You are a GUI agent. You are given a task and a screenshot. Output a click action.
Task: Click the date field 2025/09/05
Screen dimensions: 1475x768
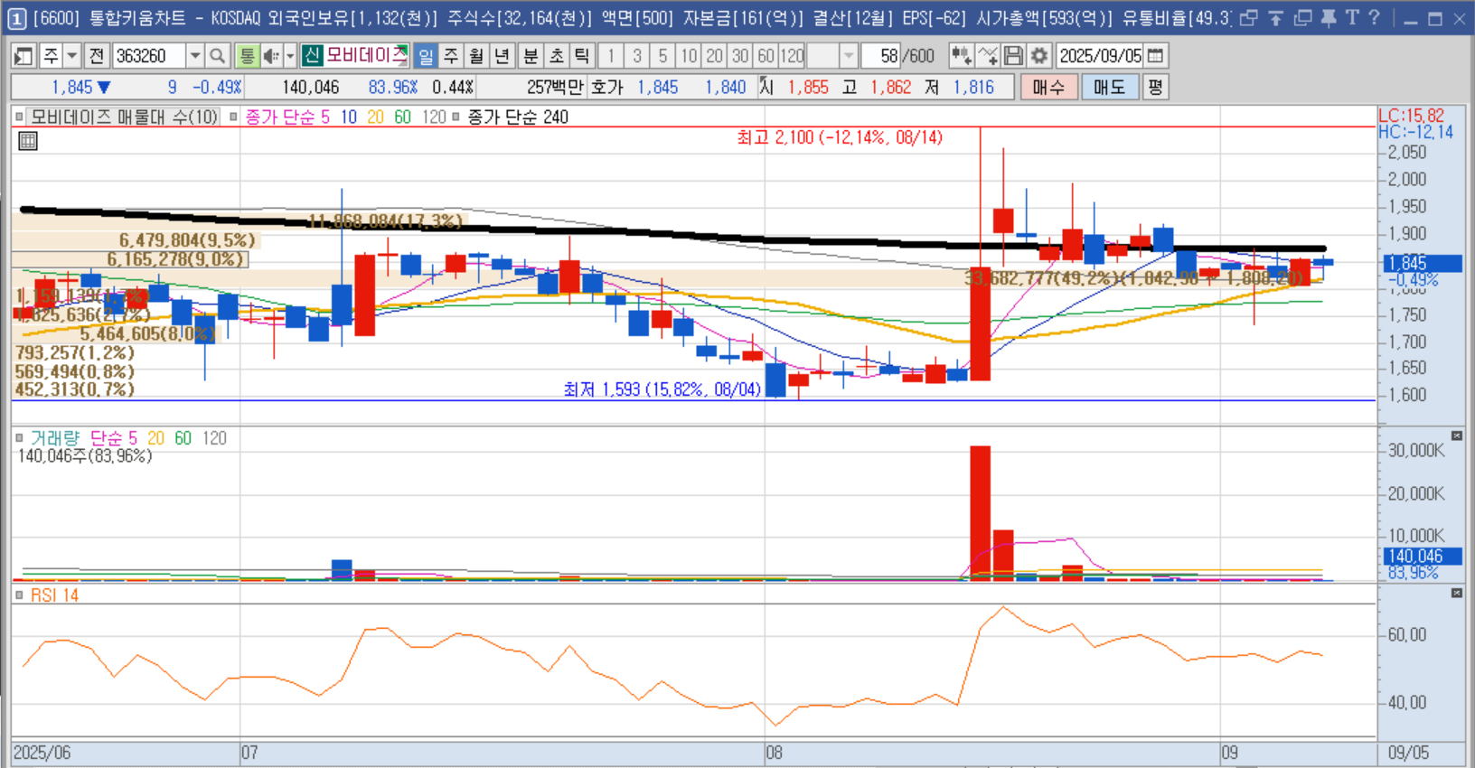1100,56
